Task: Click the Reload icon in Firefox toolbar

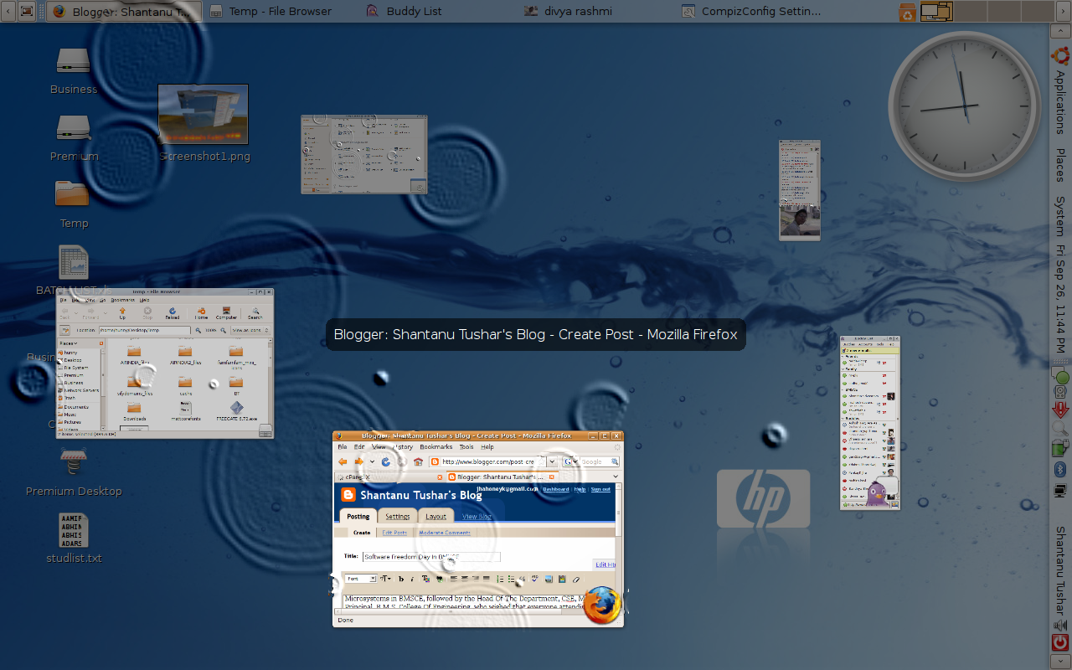Action: point(386,461)
